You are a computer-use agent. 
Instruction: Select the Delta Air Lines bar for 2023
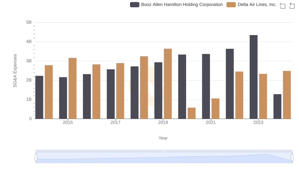tap(263, 97)
